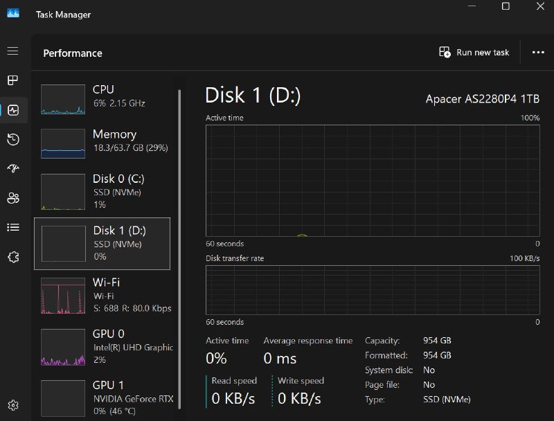Open the hamburger navigation menu
554x421 pixels.
pyautogui.click(x=12, y=51)
